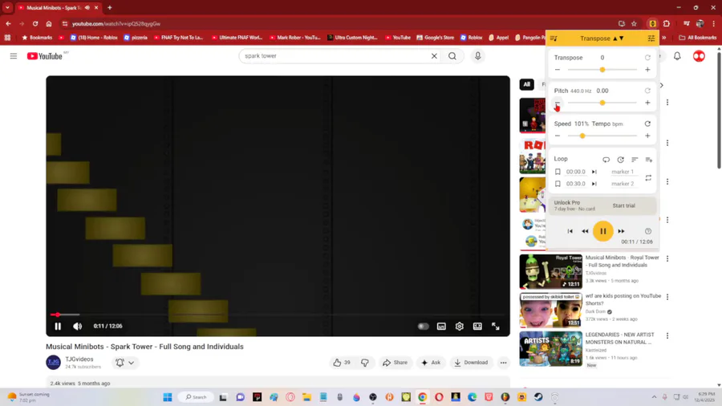The height and width of the screenshot is (406, 722).
Task: Click the Ask button
Action: (431, 362)
